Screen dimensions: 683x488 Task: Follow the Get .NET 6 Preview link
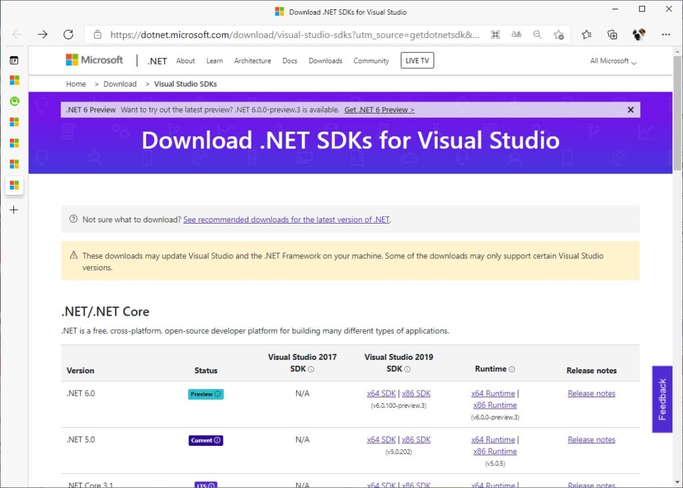click(x=379, y=110)
